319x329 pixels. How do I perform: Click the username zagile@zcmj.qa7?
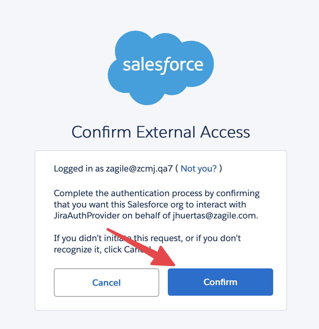139,168
